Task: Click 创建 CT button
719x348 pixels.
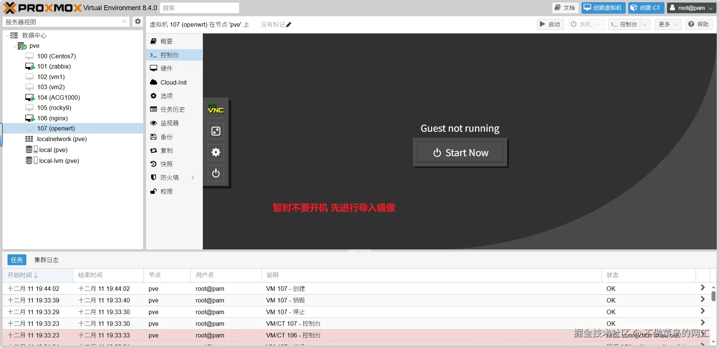Action: pyautogui.click(x=646, y=8)
